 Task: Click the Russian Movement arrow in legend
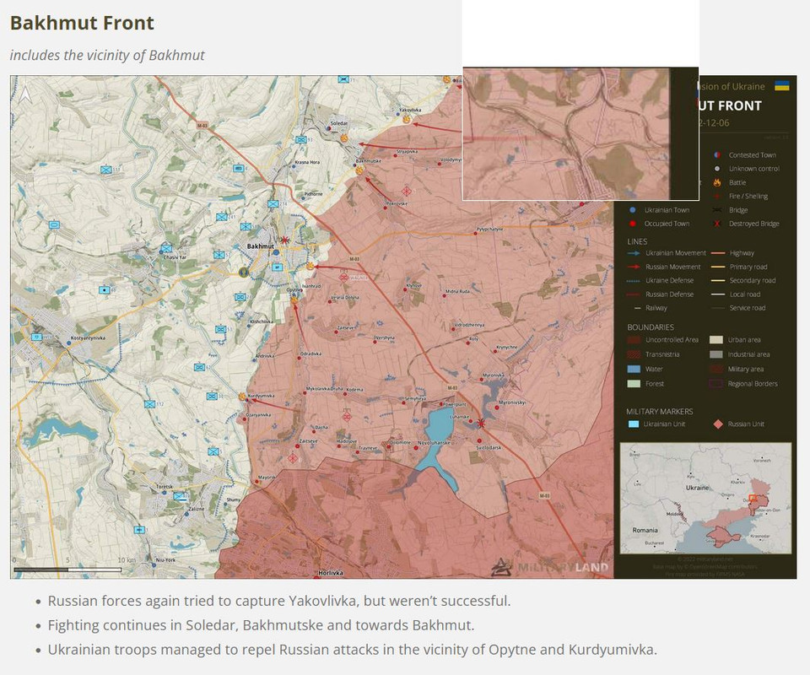634,267
